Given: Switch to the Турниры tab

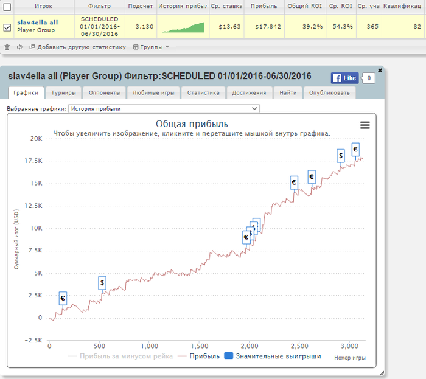Looking at the screenshot, I should pos(63,93).
